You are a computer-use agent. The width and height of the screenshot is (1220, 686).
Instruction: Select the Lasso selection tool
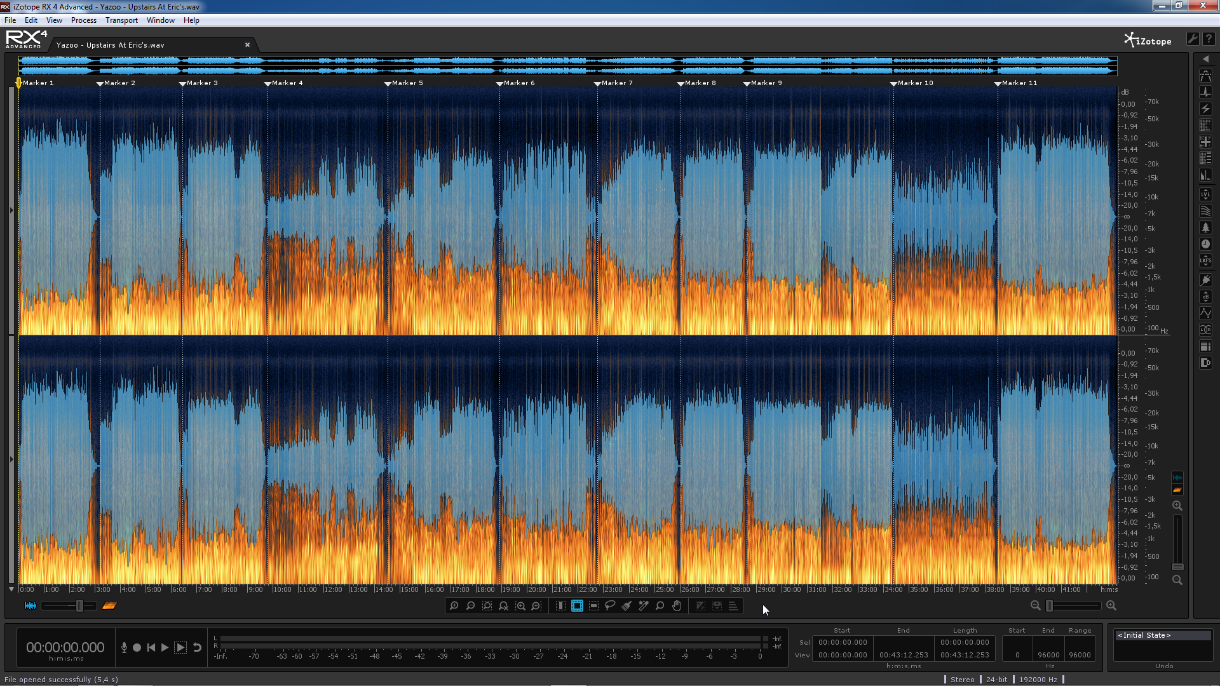610,606
